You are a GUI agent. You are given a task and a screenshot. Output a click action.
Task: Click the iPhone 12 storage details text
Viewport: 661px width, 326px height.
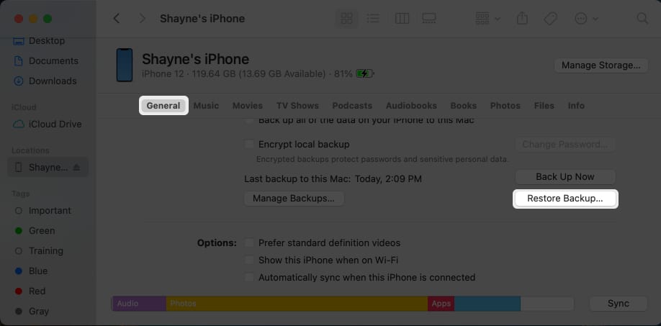pyautogui.click(x=246, y=74)
